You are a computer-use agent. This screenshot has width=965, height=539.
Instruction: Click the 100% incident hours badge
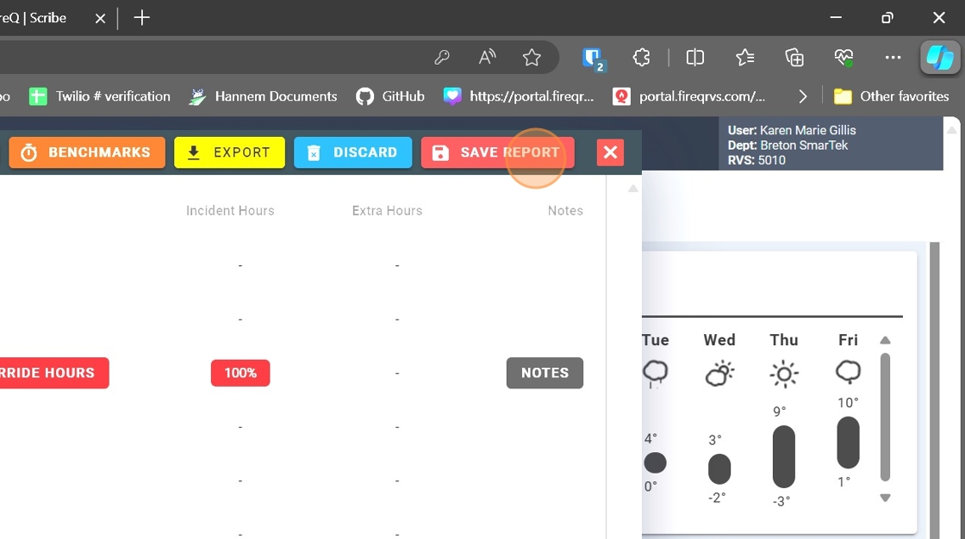[x=240, y=373]
